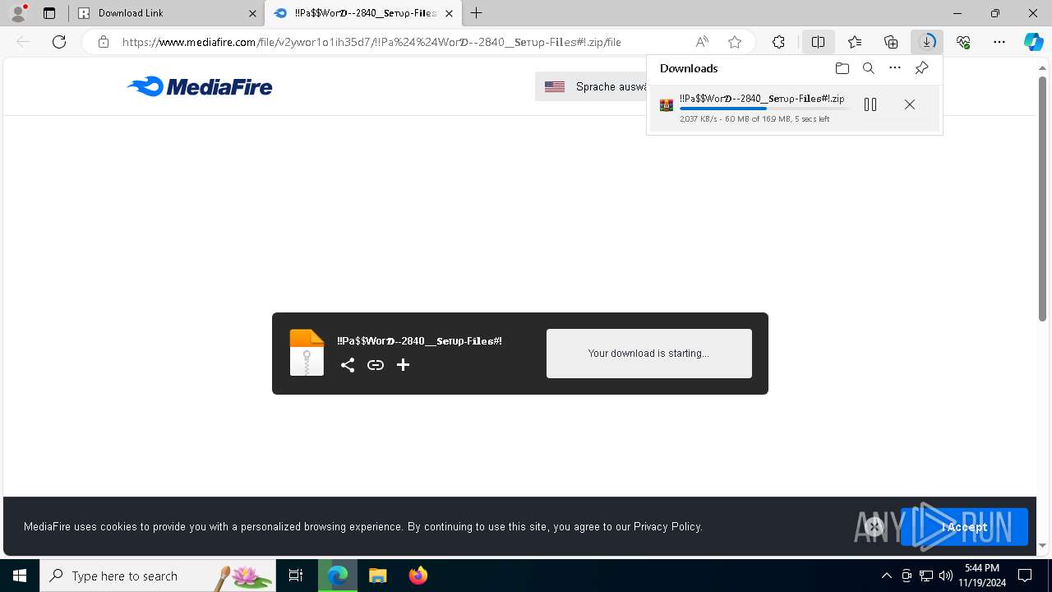Launch Firefox from the taskbar
The height and width of the screenshot is (592, 1052).
(418, 576)
